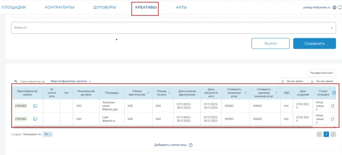The height and width of the screenshot is (155, 342).
Task: Open the user profile icon
Action: pos(335,7)
